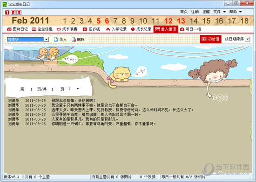Select calendar day 14

click(x=194, y=21)
